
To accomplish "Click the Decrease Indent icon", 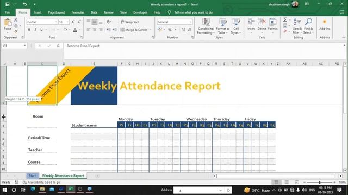I will 108,30.
